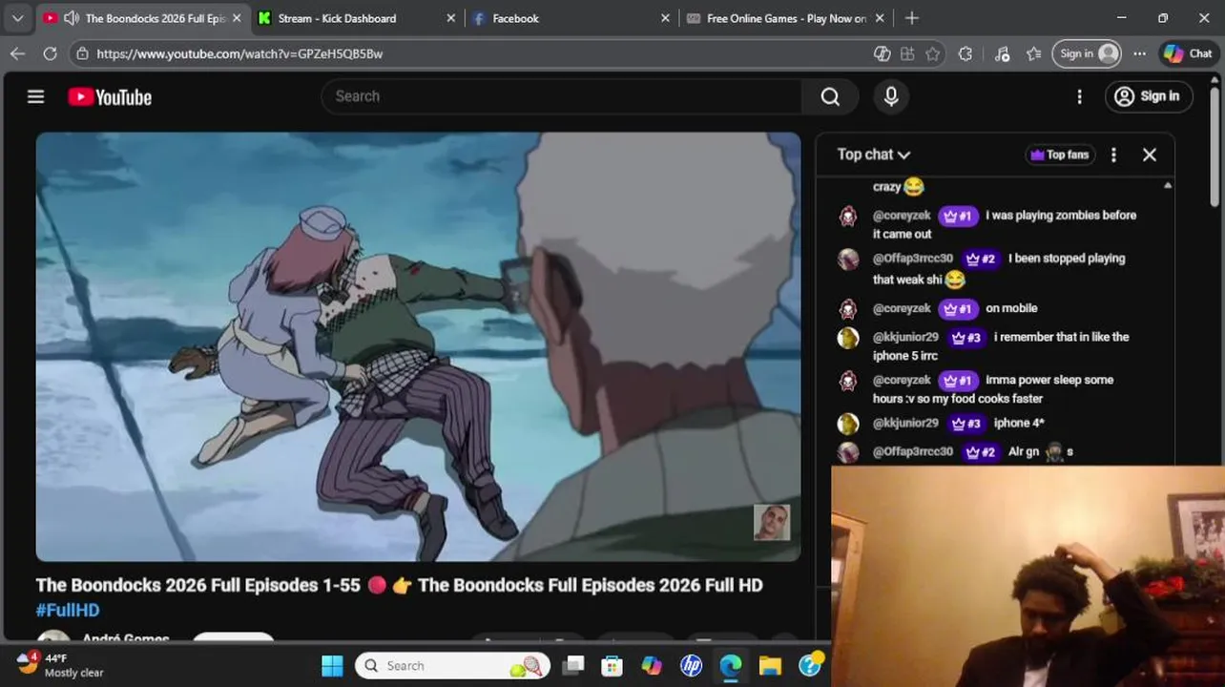Open live chat three-dot options menu
The height and width of the screenshot is (687, 1225).
point(1113,155)
